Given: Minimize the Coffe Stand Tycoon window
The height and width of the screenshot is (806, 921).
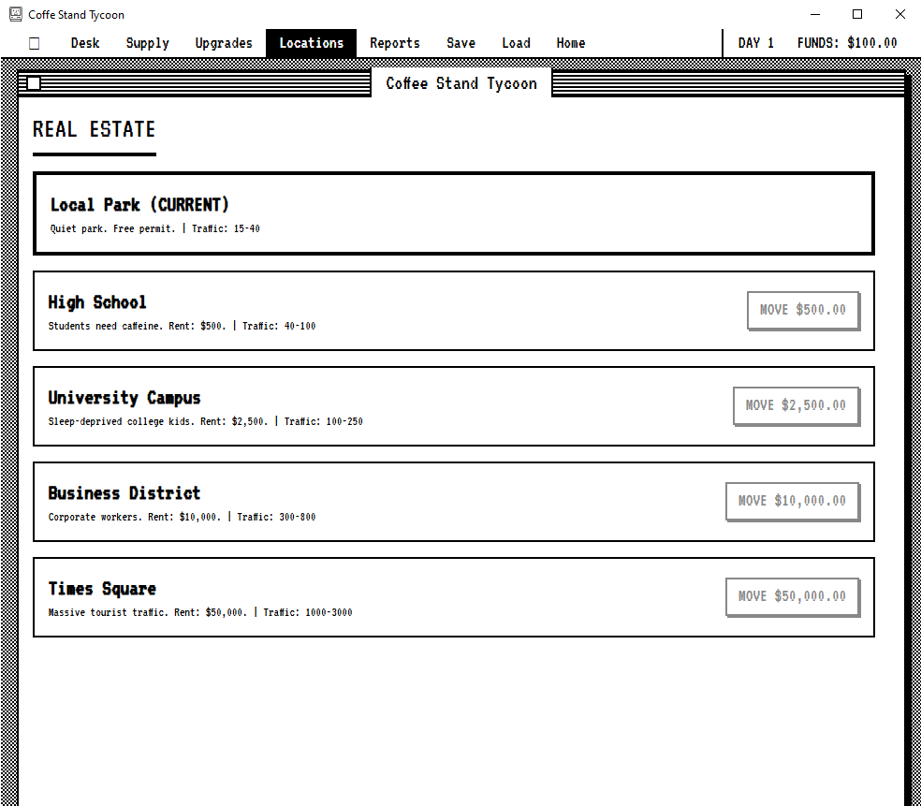Looking at the screenshot, I should [x=814, y=14].
